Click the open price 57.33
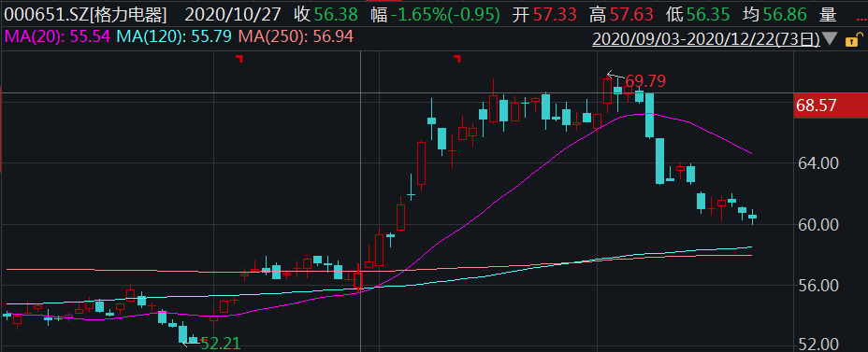Screen dimensions: 868x352 [x=556, y=15]
